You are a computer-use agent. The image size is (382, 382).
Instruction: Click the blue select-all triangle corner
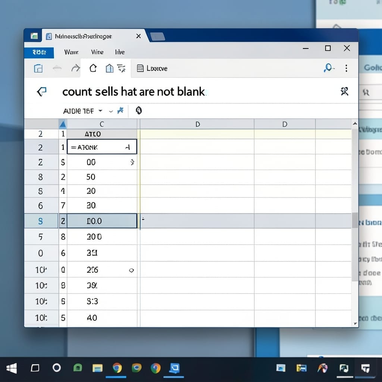[x=63, y=124]
